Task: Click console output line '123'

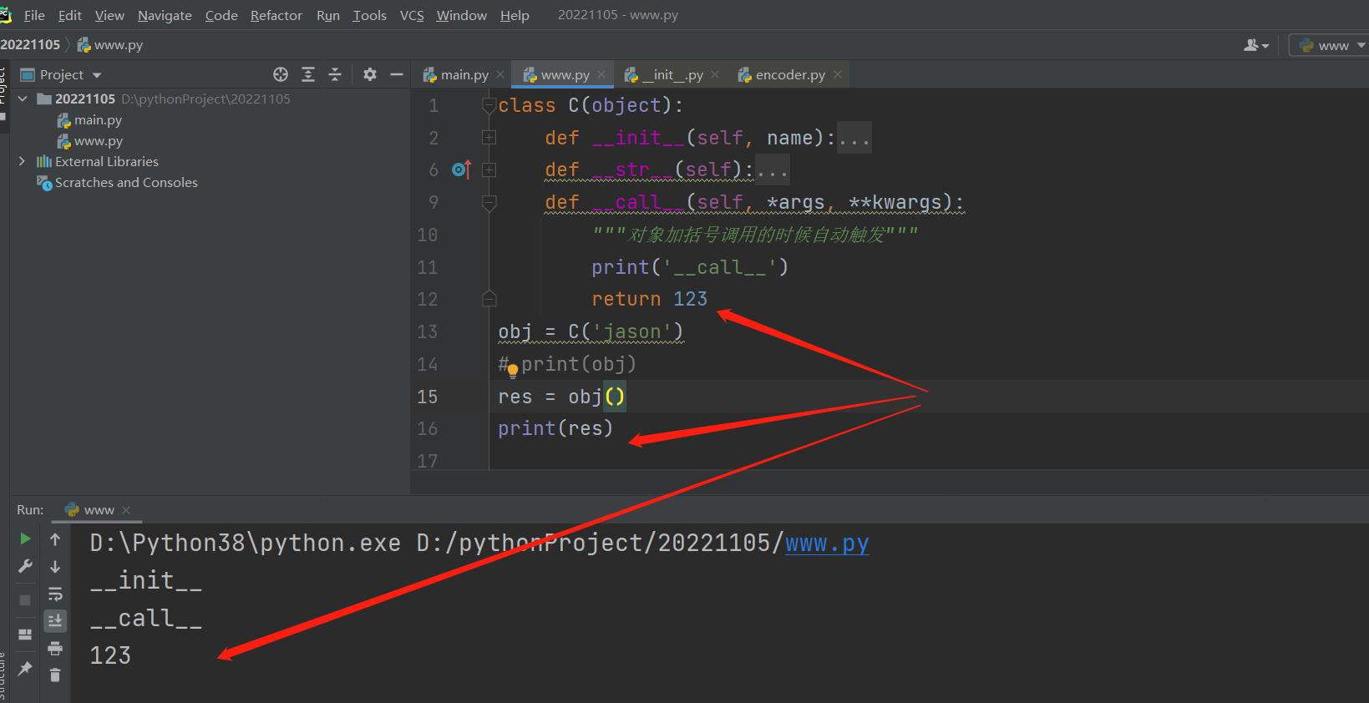Action: 110,655
